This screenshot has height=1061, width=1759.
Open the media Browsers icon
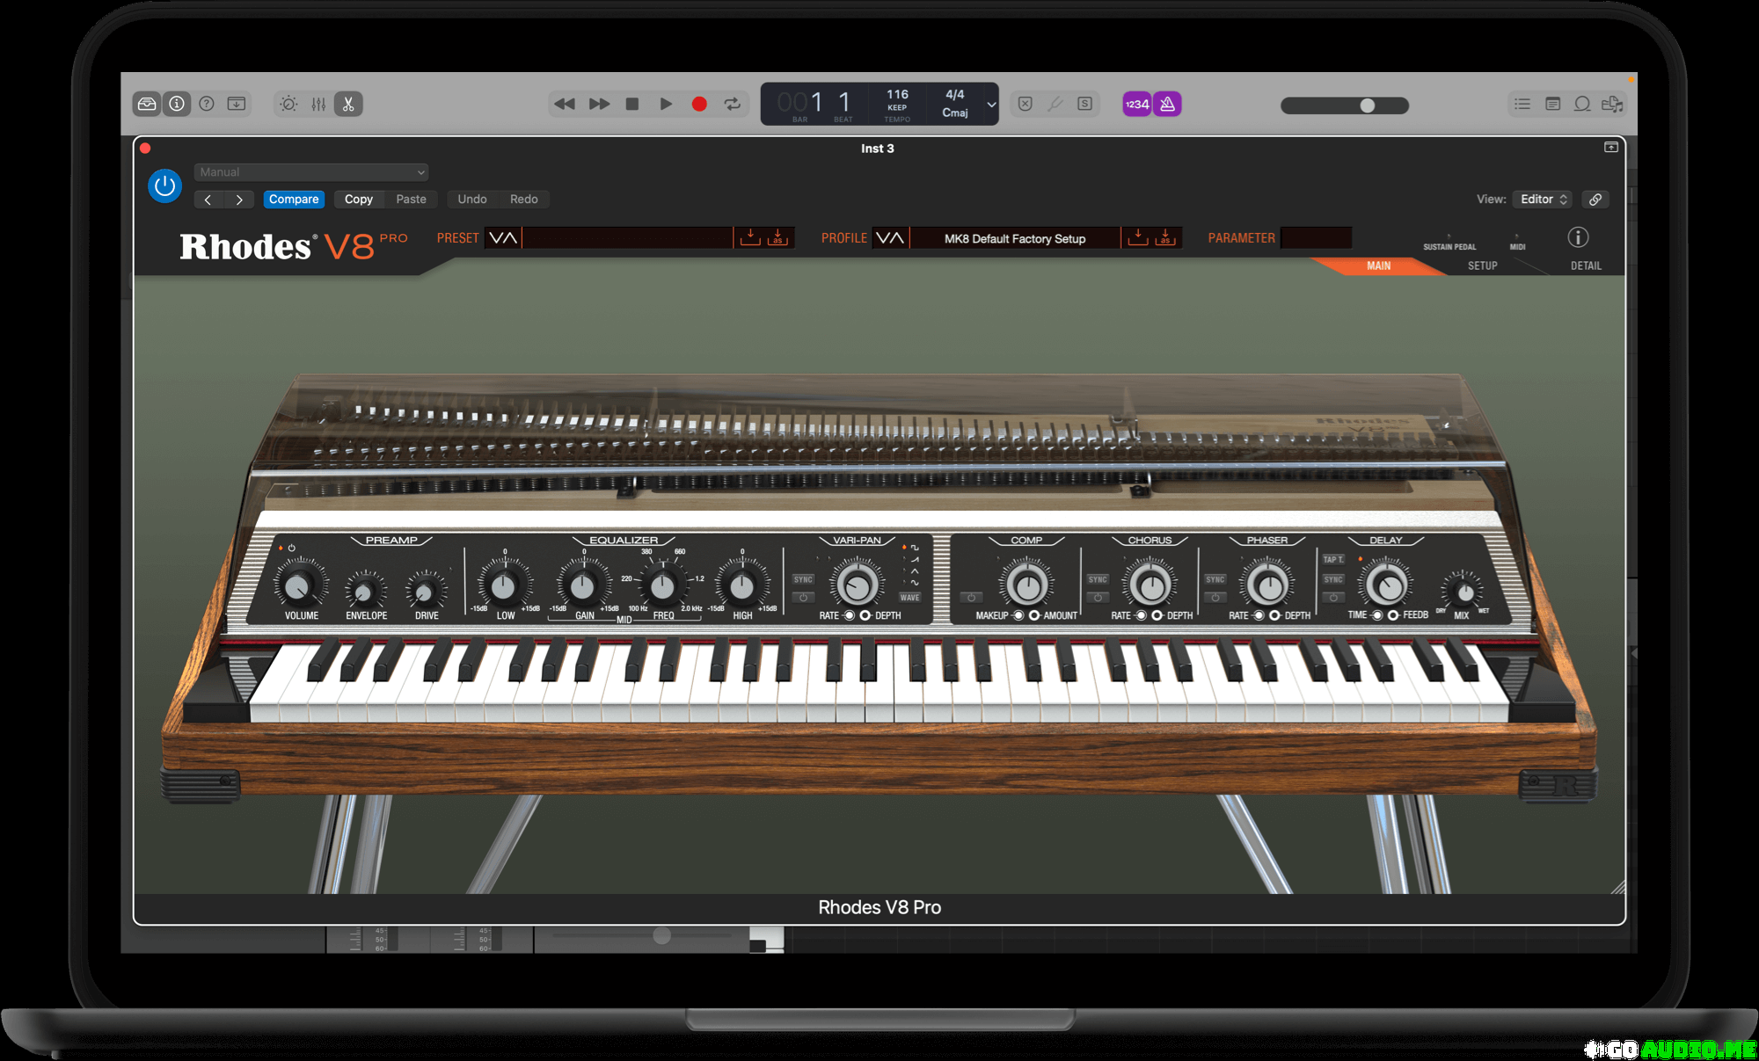[x=1612, y=104]
